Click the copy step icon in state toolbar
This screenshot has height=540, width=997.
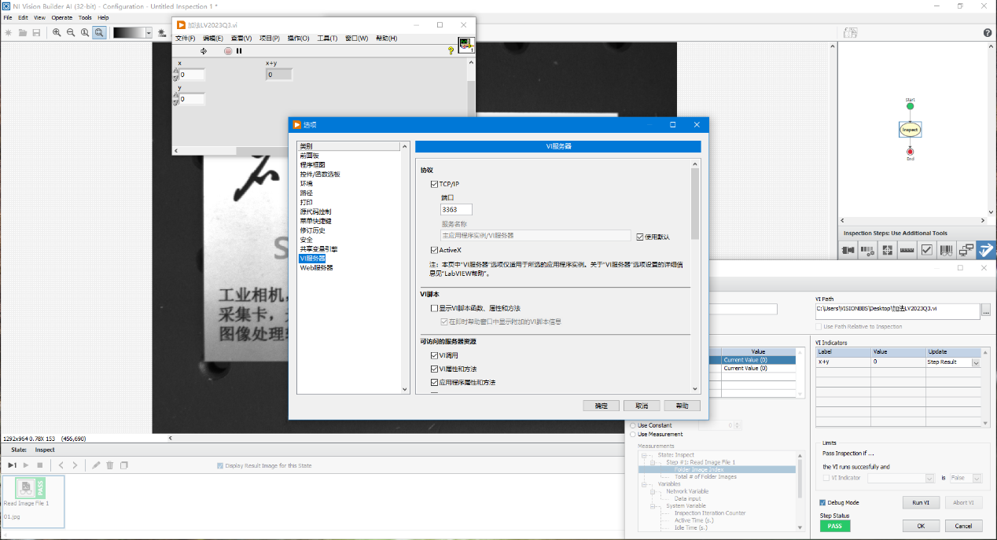[124, 465]
